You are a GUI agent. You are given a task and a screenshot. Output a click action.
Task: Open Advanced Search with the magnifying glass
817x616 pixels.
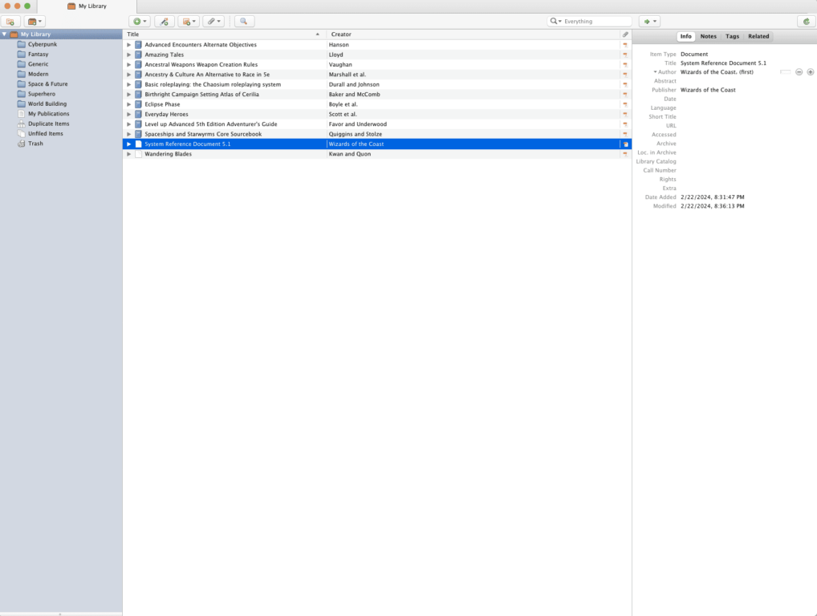243,21
